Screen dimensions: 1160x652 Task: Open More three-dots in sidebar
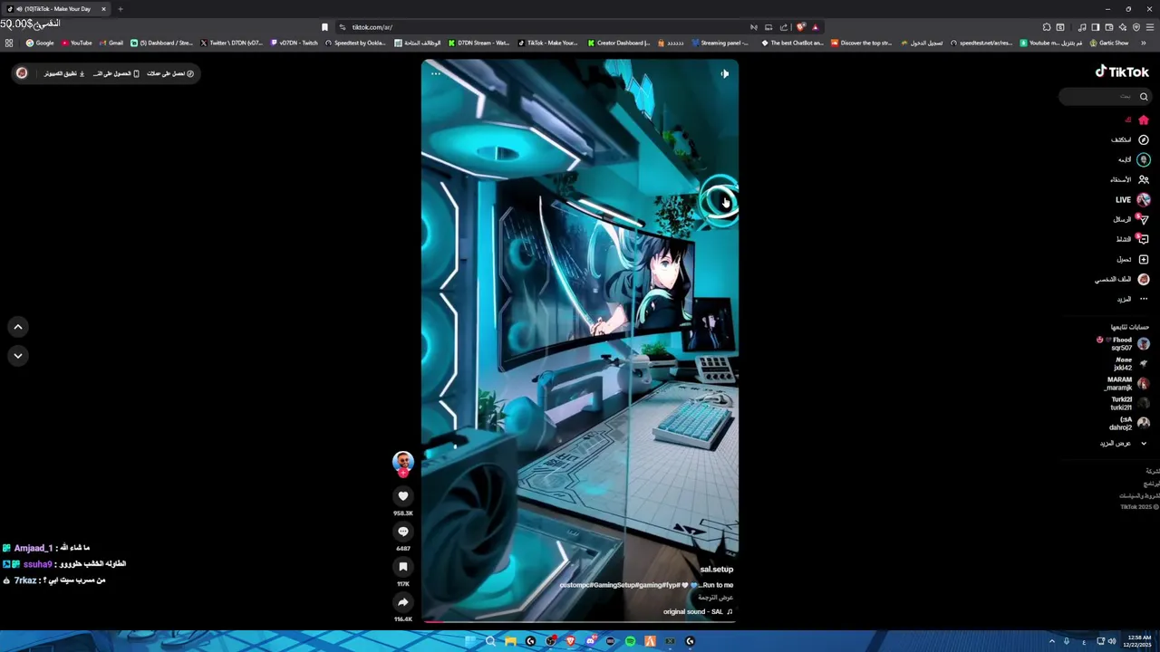tap(1144, 299)
